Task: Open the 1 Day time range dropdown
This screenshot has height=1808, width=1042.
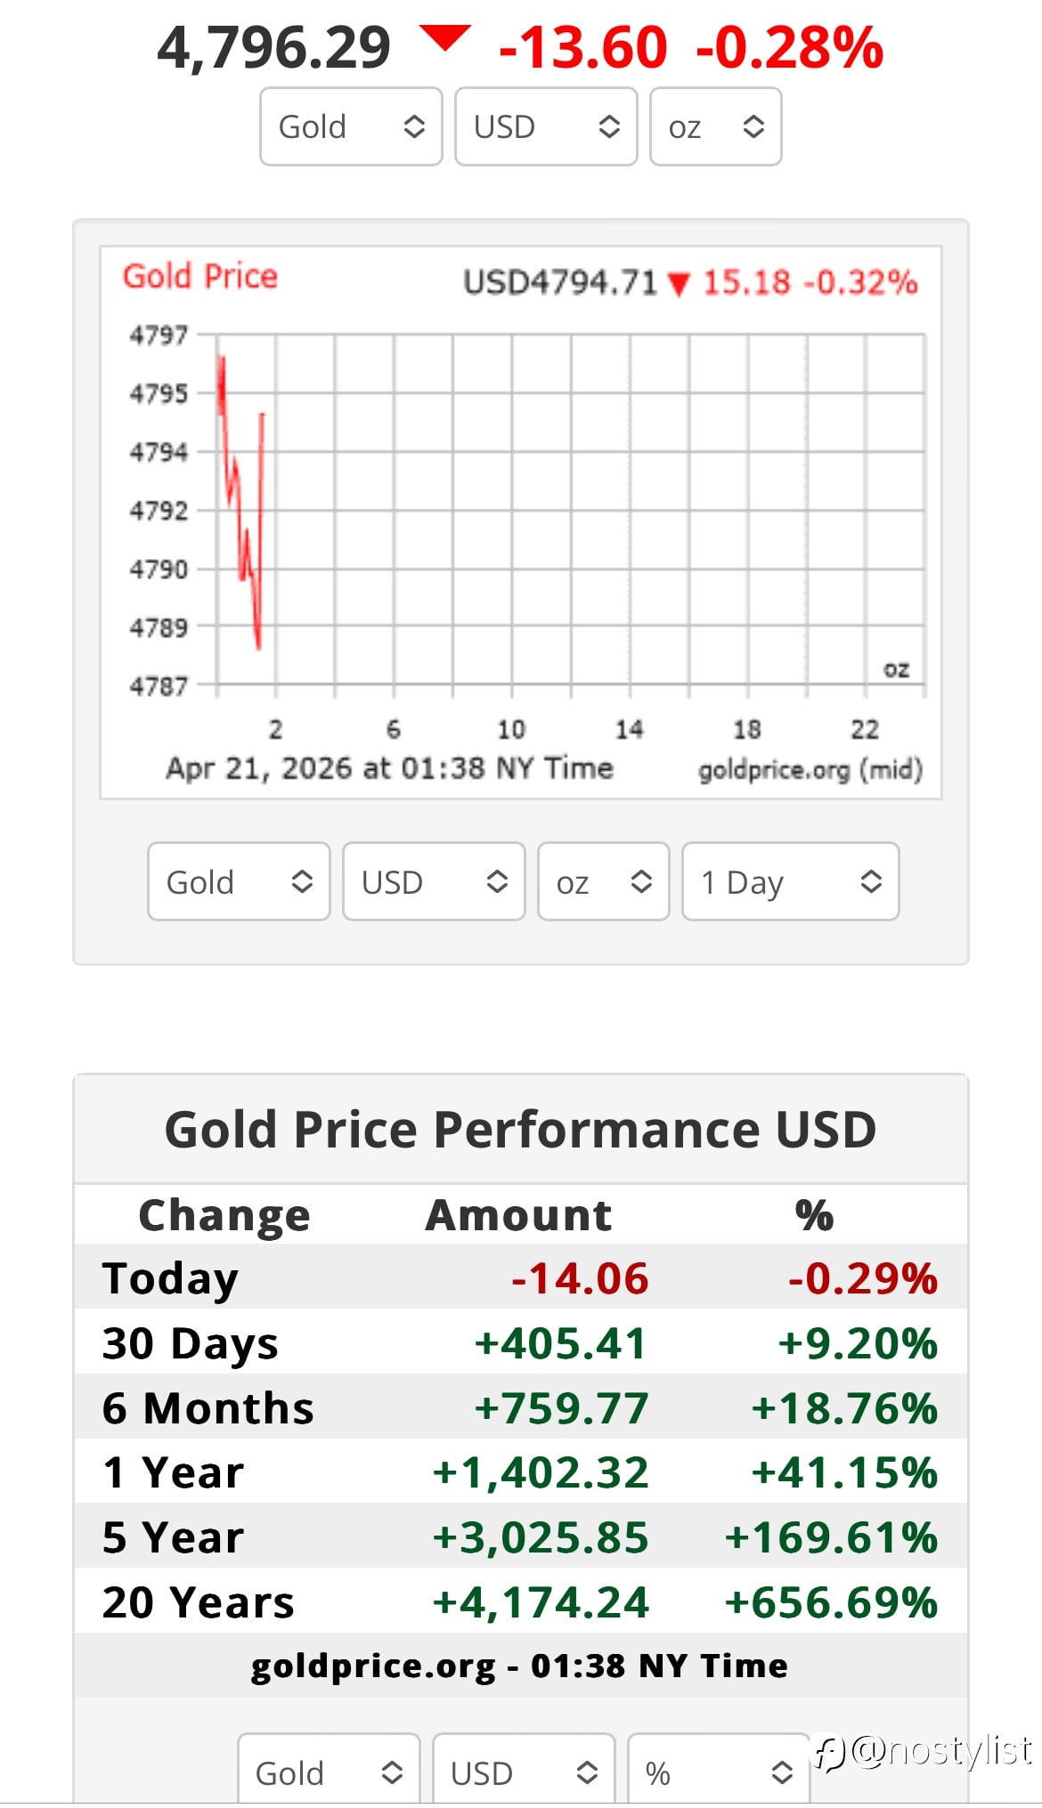Action: [790, 881]
